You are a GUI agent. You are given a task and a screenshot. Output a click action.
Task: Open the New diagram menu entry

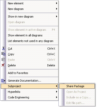click(x=29, y=9)
